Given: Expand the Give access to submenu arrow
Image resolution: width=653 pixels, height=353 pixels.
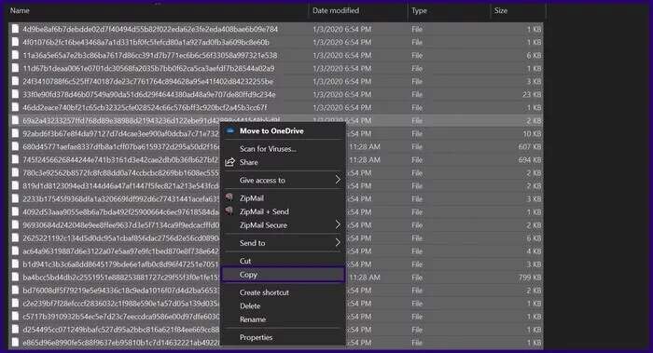Looking at the screenshot, I should pos(338,180).
